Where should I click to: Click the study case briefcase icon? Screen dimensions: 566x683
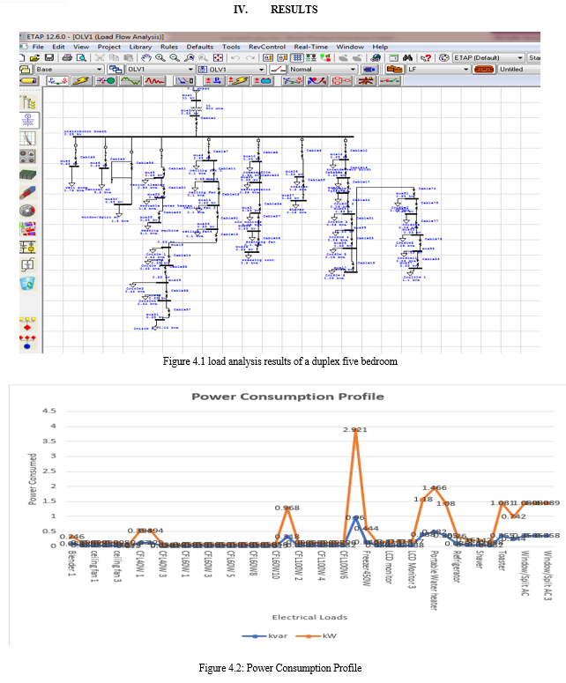click(394, 70)
